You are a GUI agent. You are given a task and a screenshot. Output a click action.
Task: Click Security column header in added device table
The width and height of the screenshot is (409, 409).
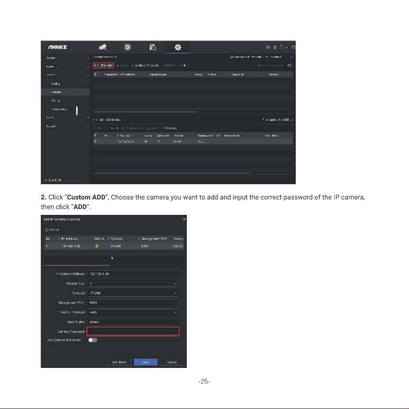pyautogui.click(x=273, y=74)
